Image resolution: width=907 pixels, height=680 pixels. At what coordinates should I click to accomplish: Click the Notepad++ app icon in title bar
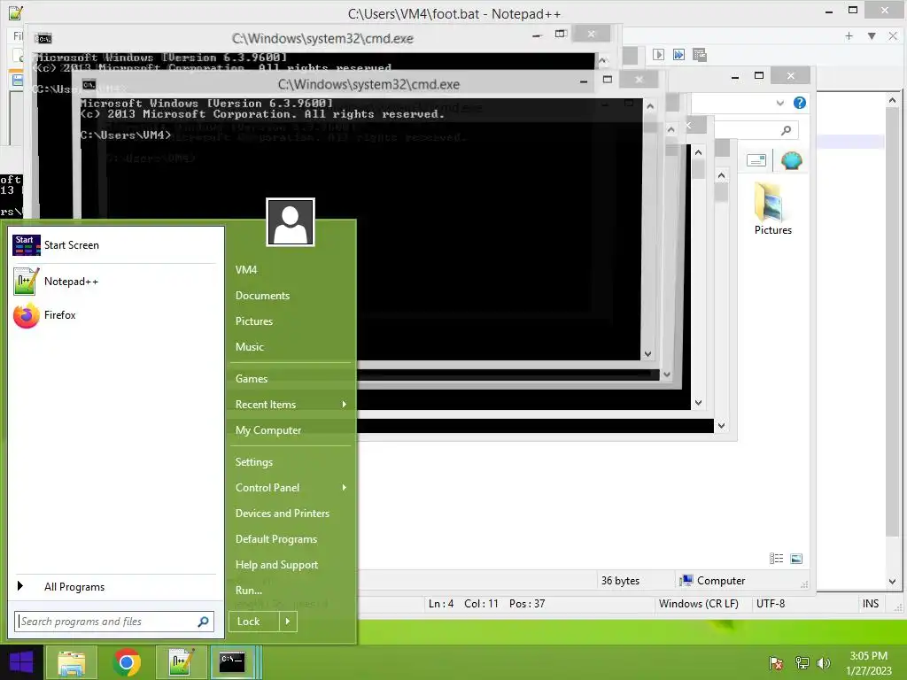coord(16,12)
